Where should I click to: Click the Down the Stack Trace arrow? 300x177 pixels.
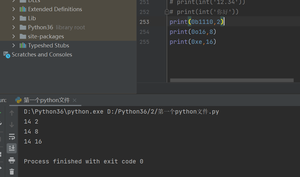pyautogui.click(x=12, y=124)
